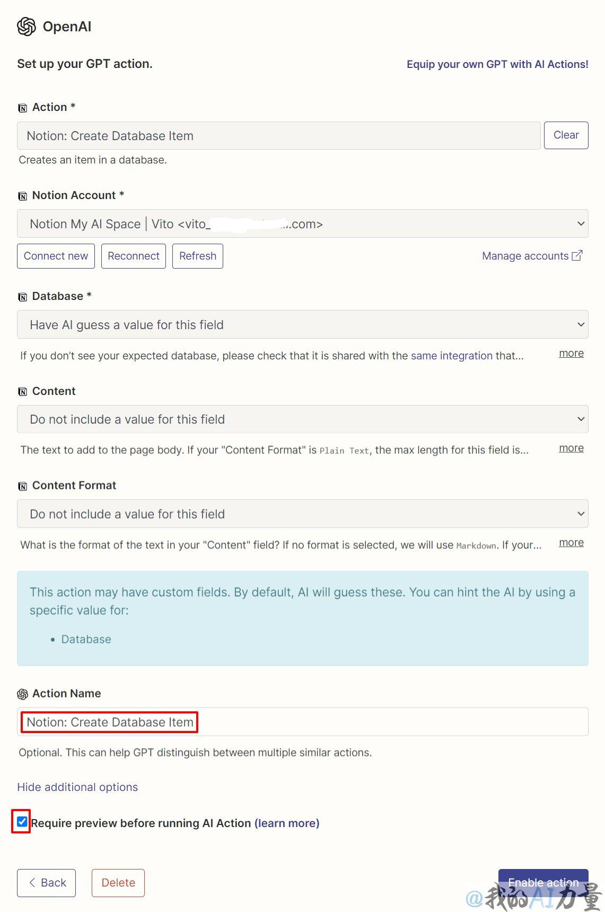
Task: Toggle Require preview before running checkbox
Action: coord(22,822)
